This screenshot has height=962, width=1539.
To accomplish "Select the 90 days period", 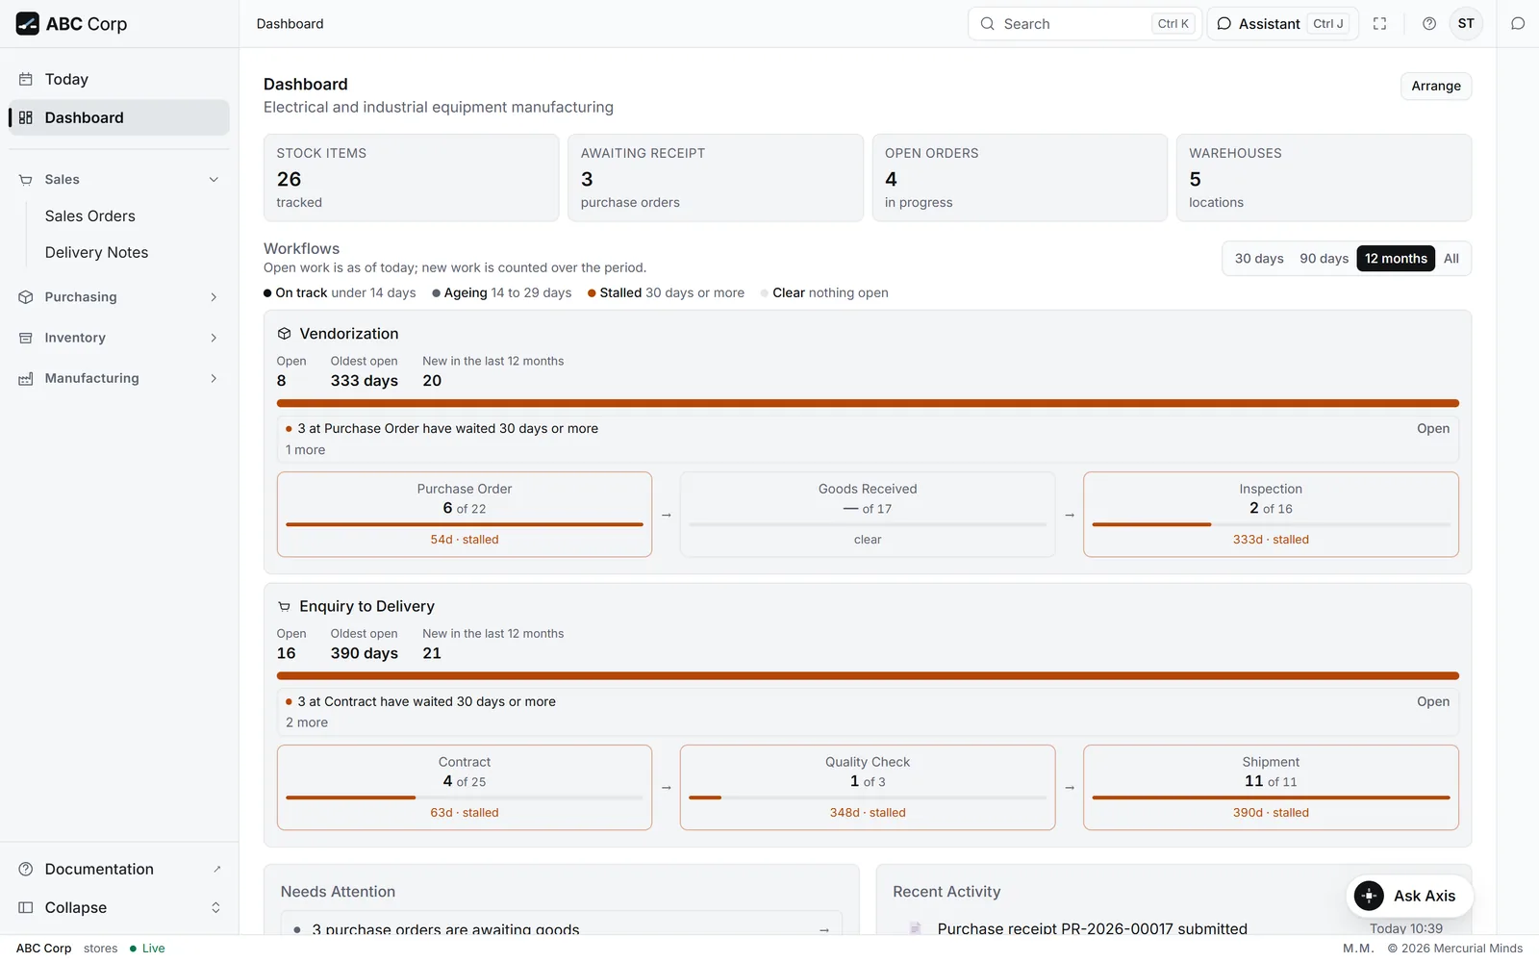I will [x=1324, y=259].
